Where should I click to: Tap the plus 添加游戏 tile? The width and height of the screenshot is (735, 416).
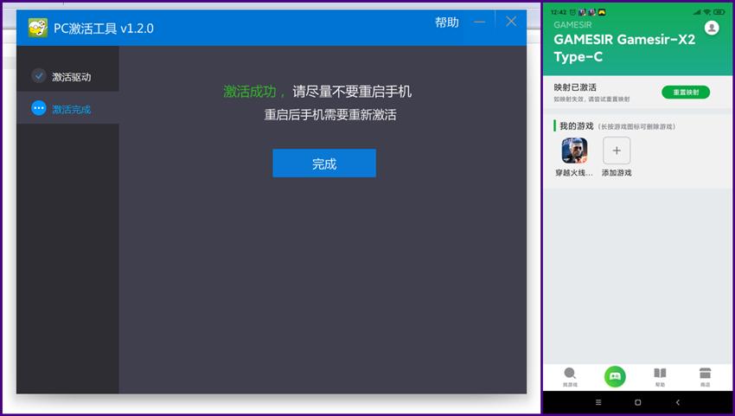[617, 151]
